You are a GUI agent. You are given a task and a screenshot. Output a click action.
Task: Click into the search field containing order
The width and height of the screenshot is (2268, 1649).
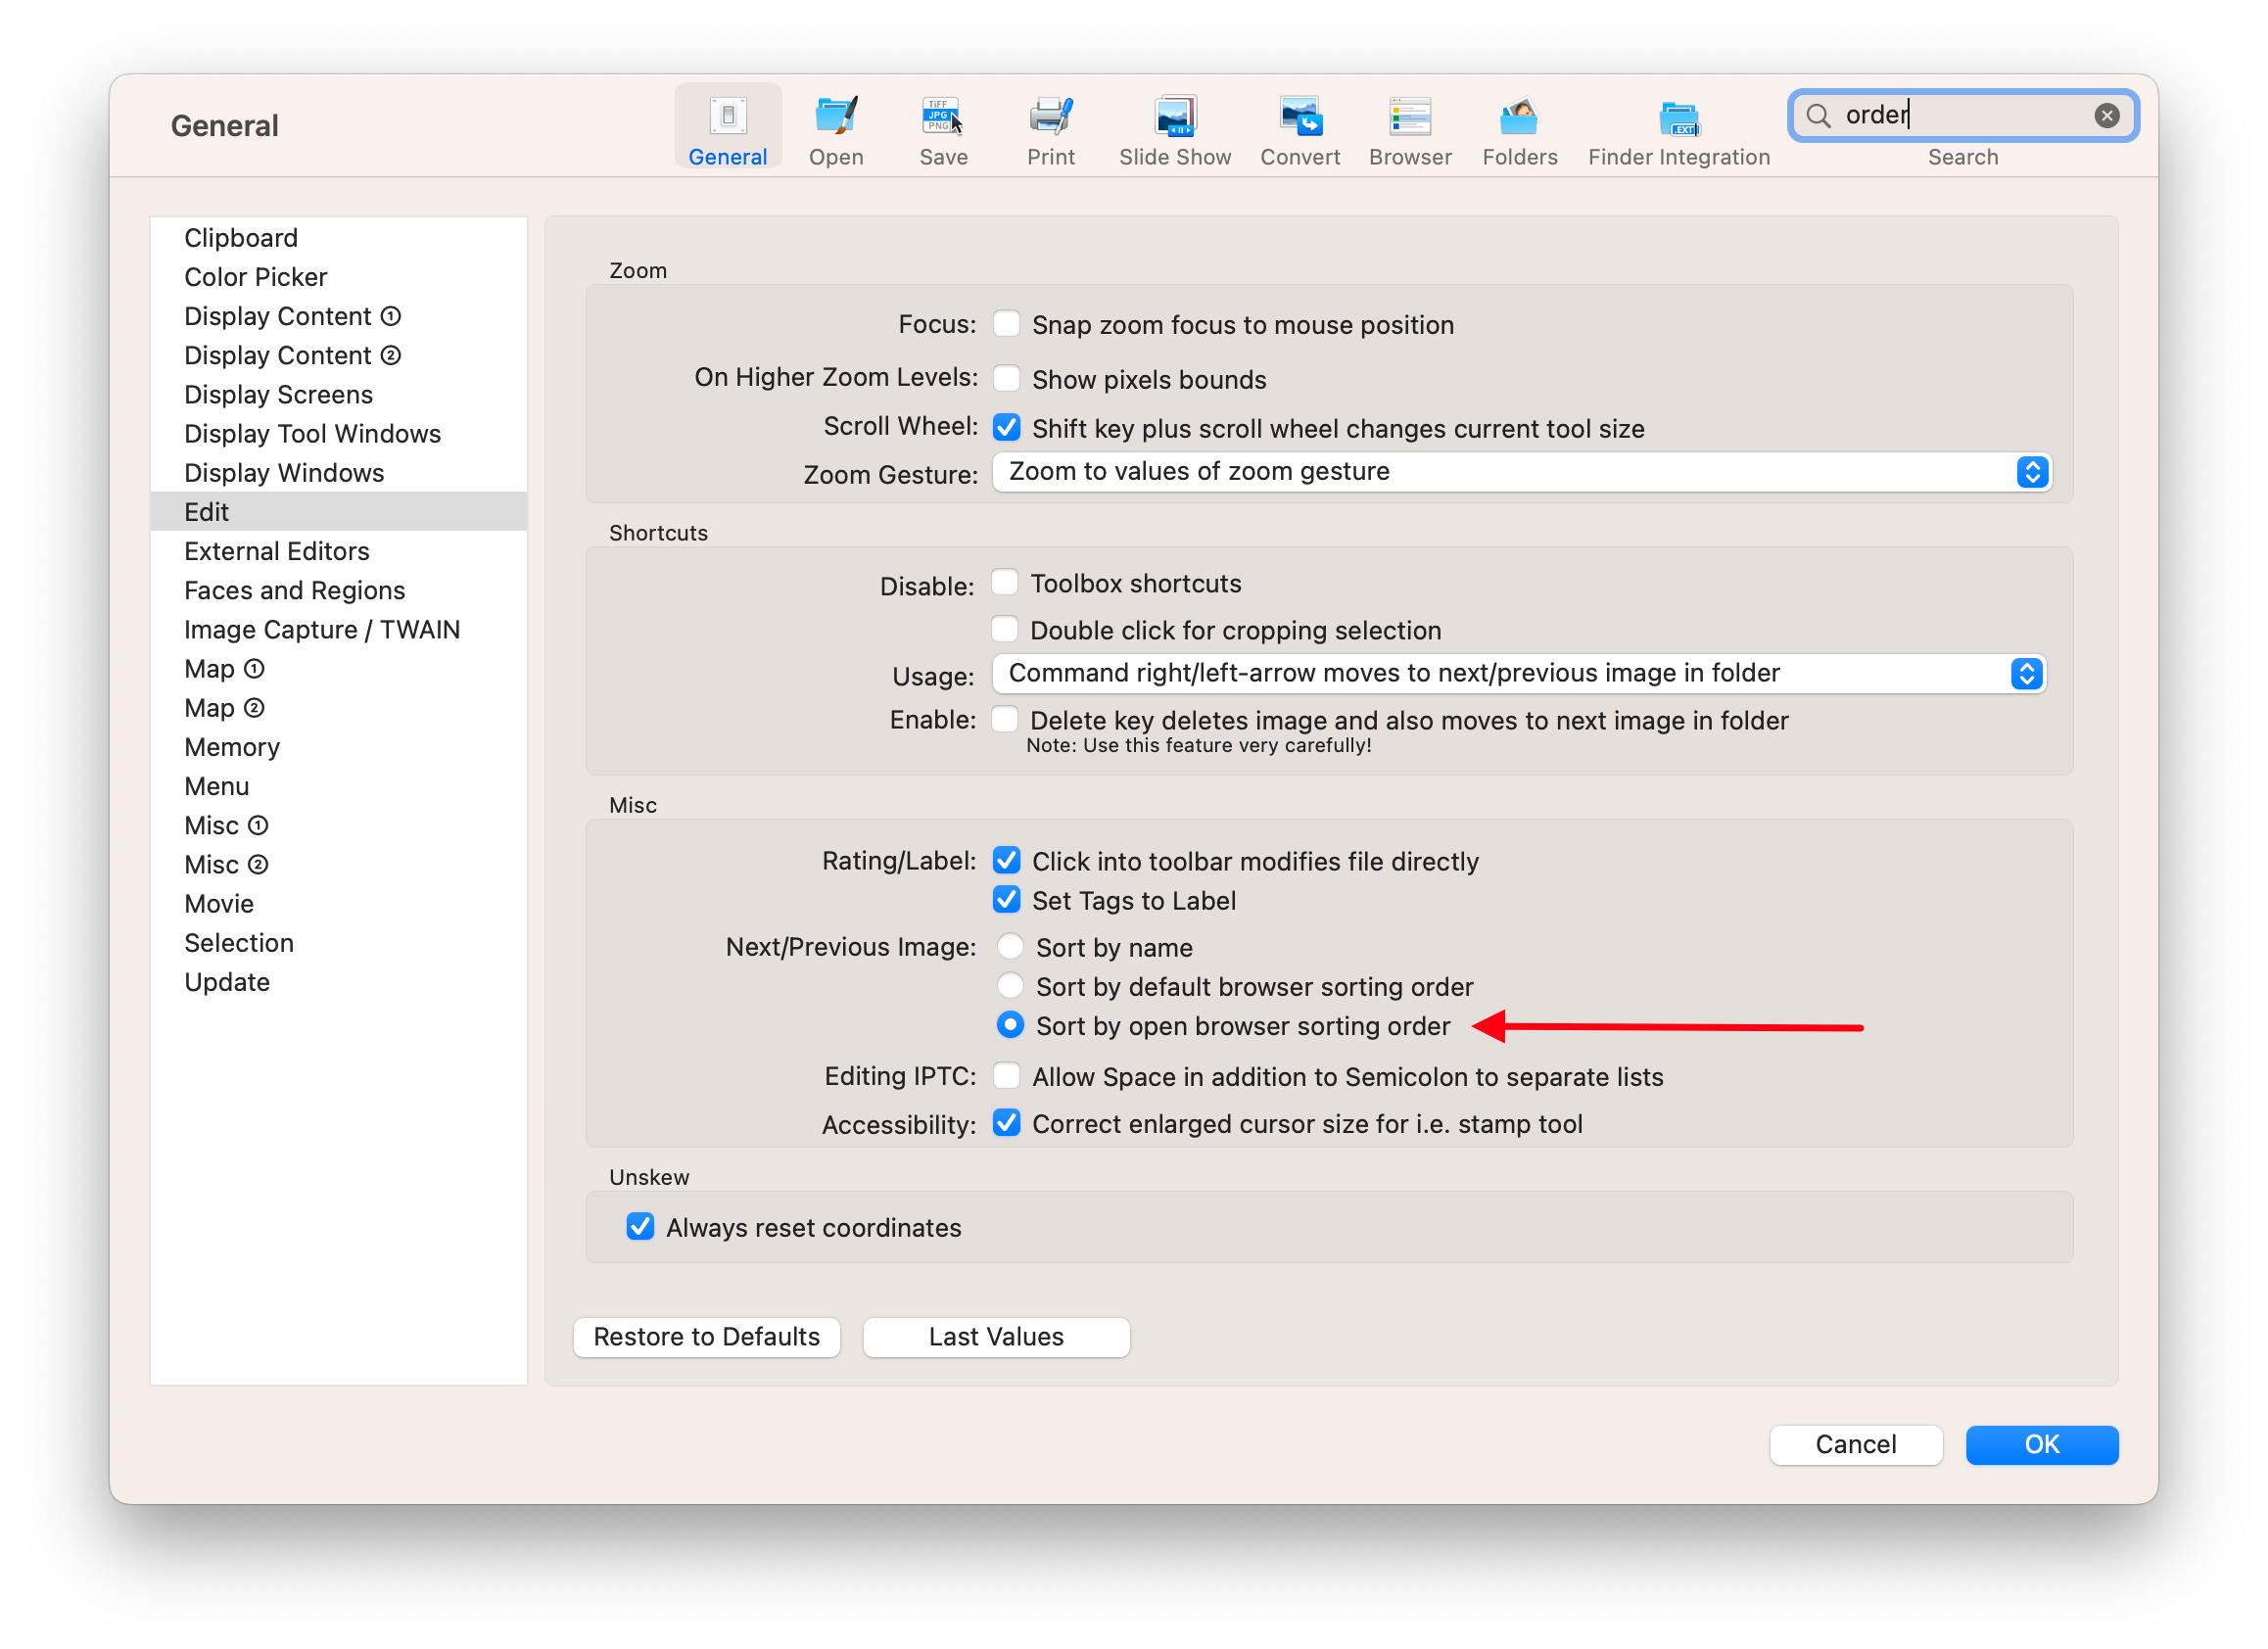click(x=1962, y=116)
